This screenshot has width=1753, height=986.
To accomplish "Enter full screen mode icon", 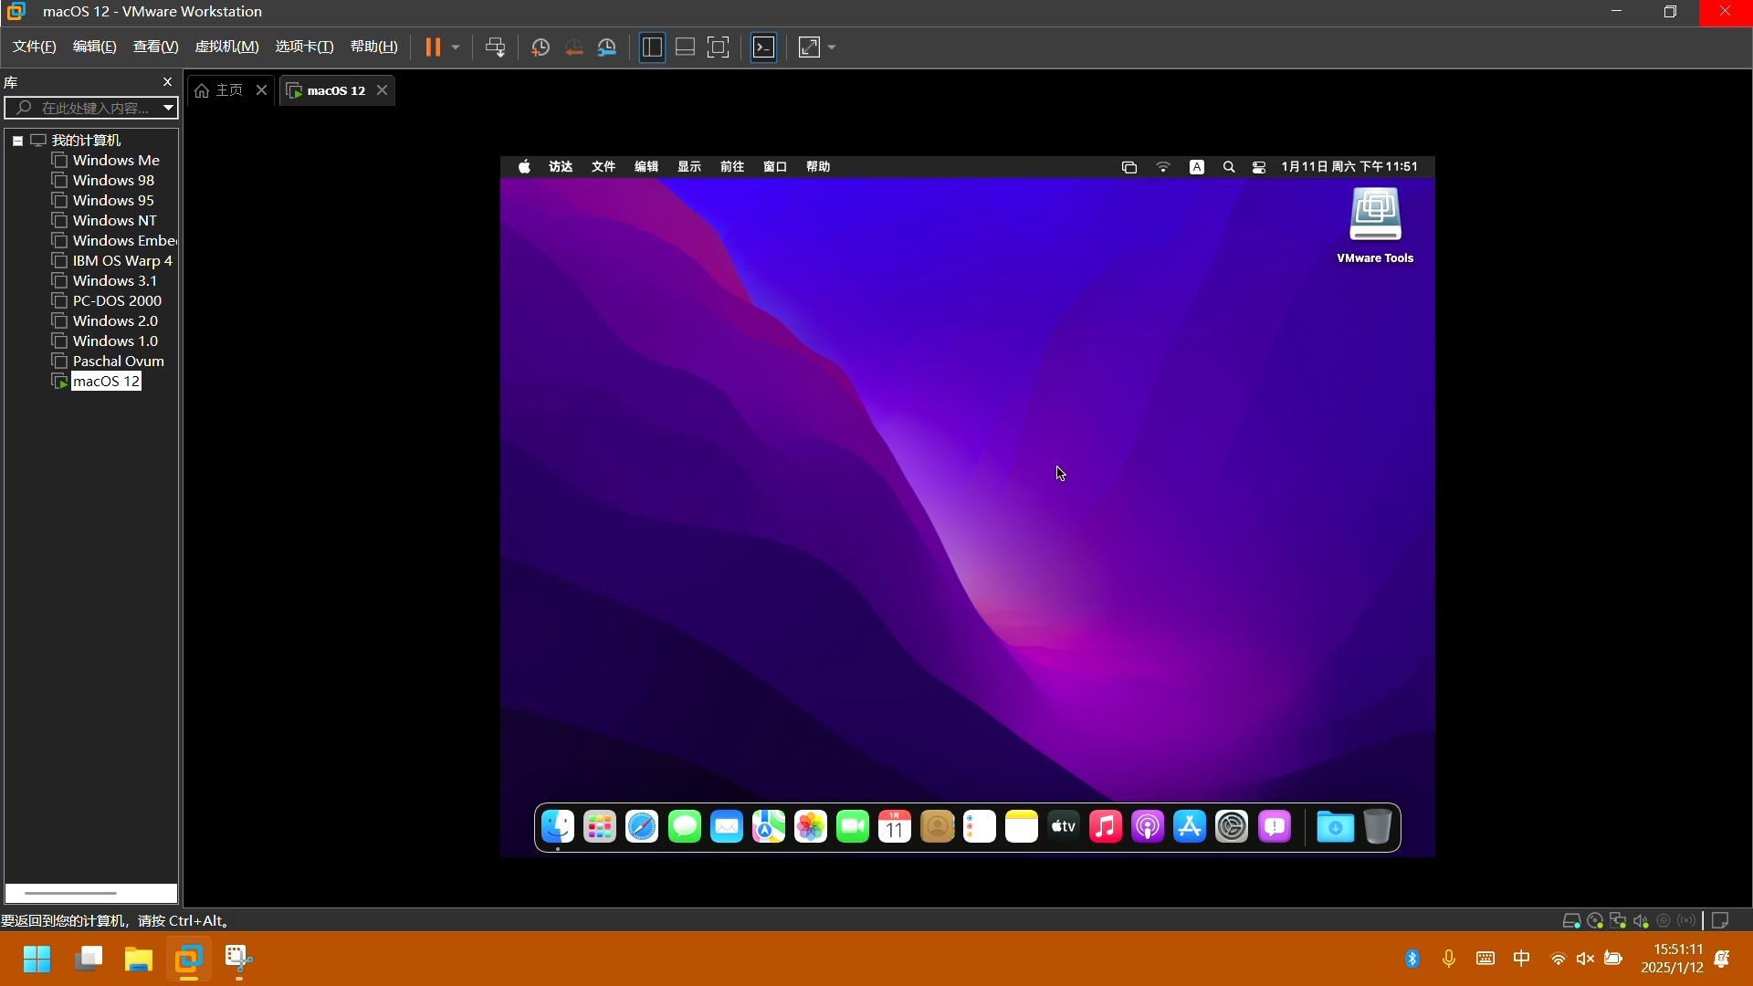I will [719, 47].
